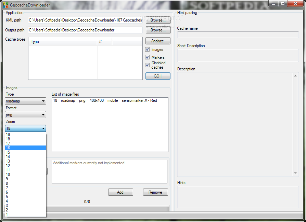Image resolution: width=306 pixels, height=222 pixels.
Task: Click Browse button next to KML path
Action: 158,20
